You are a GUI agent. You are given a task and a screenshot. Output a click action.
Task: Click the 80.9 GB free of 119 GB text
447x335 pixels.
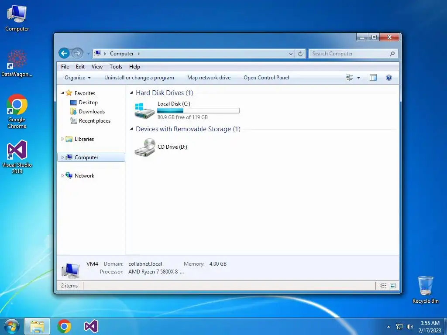(x=182, y=117)
